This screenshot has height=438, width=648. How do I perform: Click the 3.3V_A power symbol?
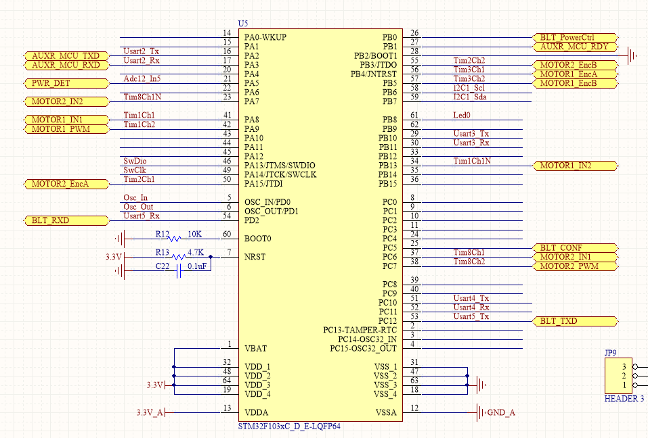pos(151,412)
